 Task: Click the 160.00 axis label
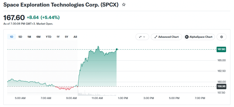coord(221,82)
